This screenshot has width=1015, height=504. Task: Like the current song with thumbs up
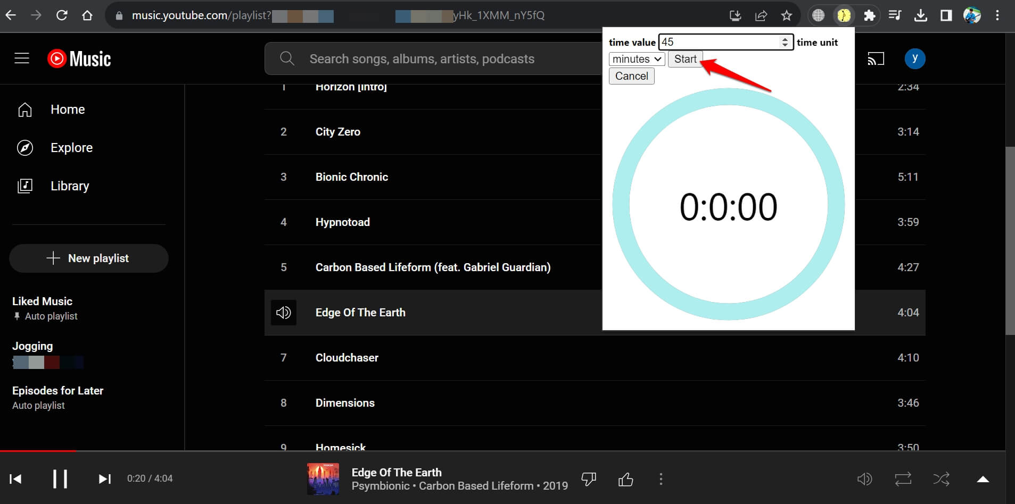point(626,479)
